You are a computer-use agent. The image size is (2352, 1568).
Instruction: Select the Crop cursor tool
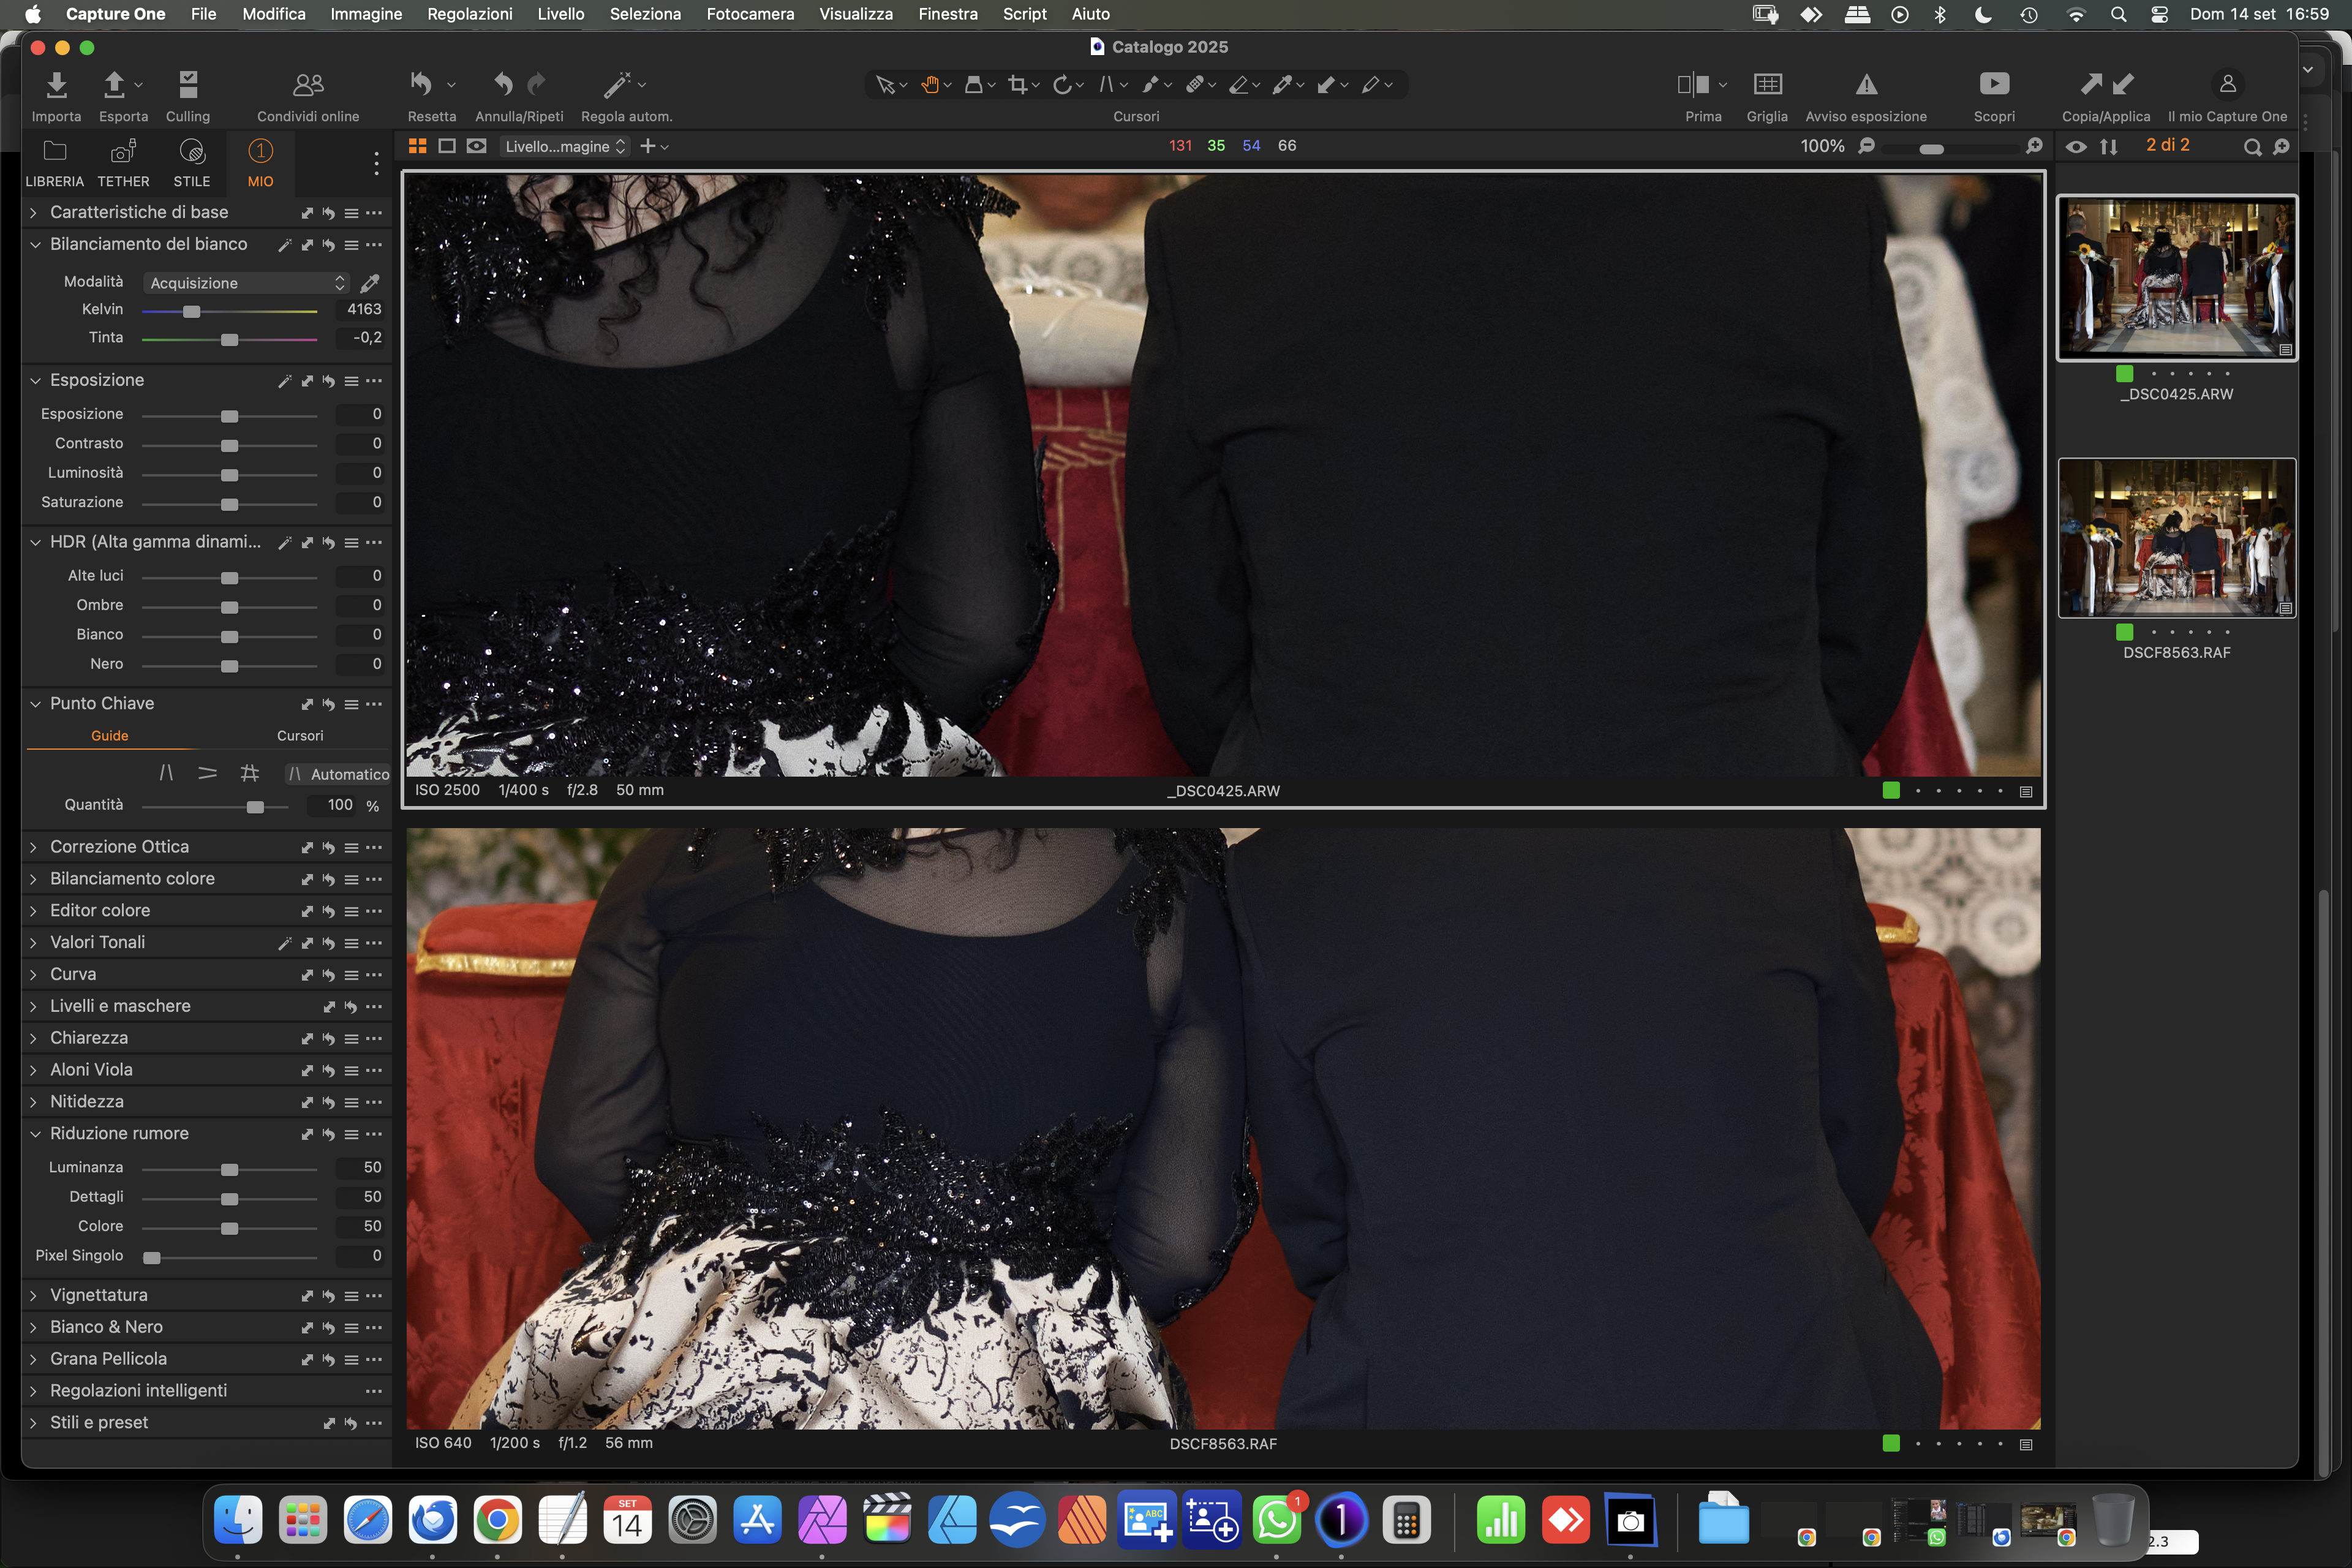click(1017, 85)
